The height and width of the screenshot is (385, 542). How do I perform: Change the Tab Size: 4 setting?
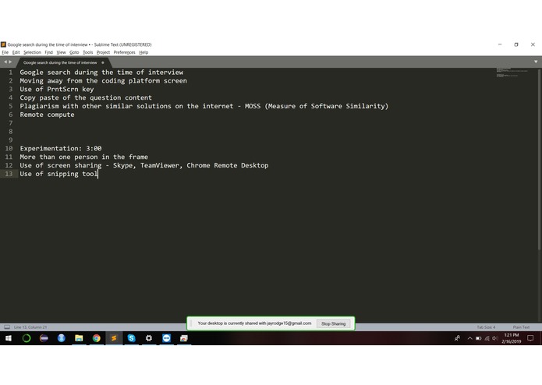[x=486, y=327]
